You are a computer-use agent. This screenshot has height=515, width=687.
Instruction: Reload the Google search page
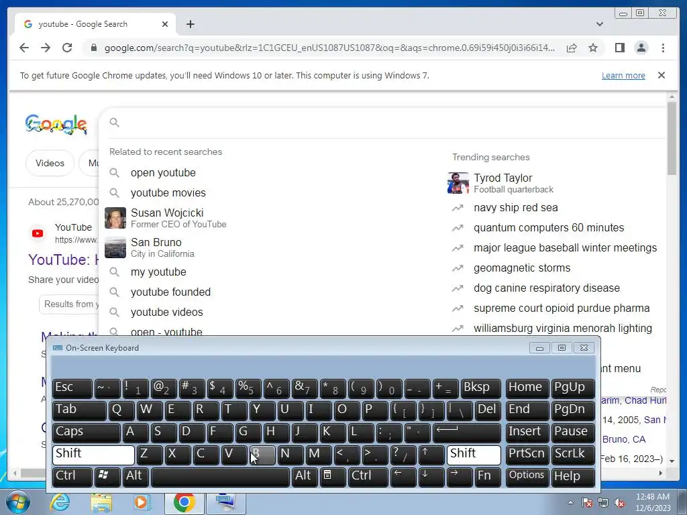coord(67,48)
